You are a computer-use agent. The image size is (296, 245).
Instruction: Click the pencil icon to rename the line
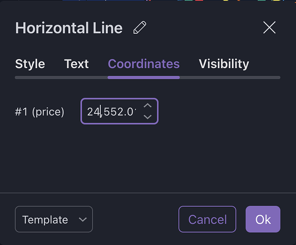tap(140, 28)
